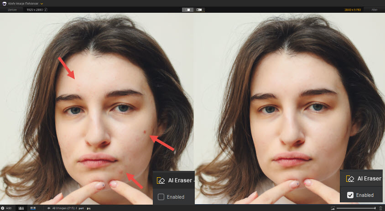
Task: Click the 3840 x 5760 output resolution text
Action: [352, 10]
